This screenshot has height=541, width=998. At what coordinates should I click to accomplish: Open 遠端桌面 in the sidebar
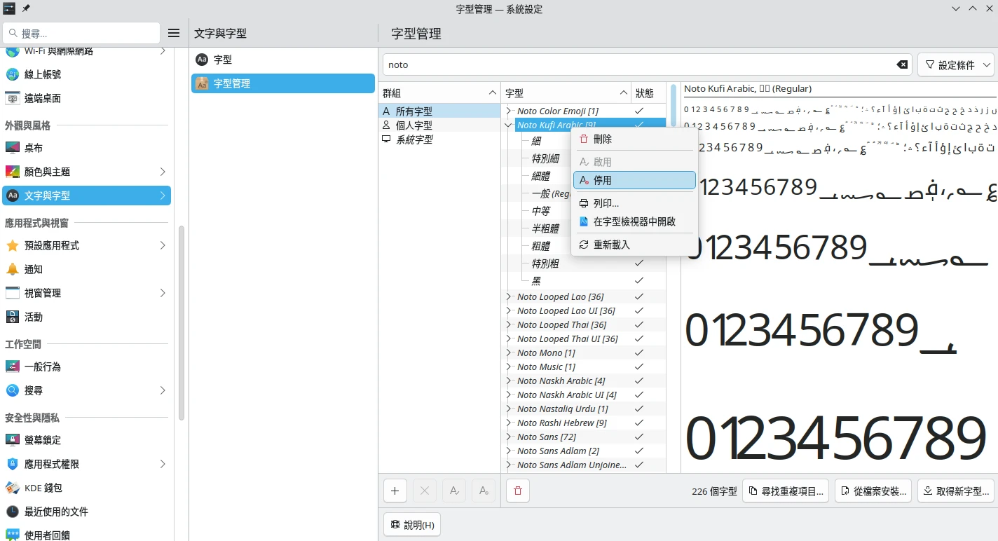pyautogui.click(x=43, y=98)
